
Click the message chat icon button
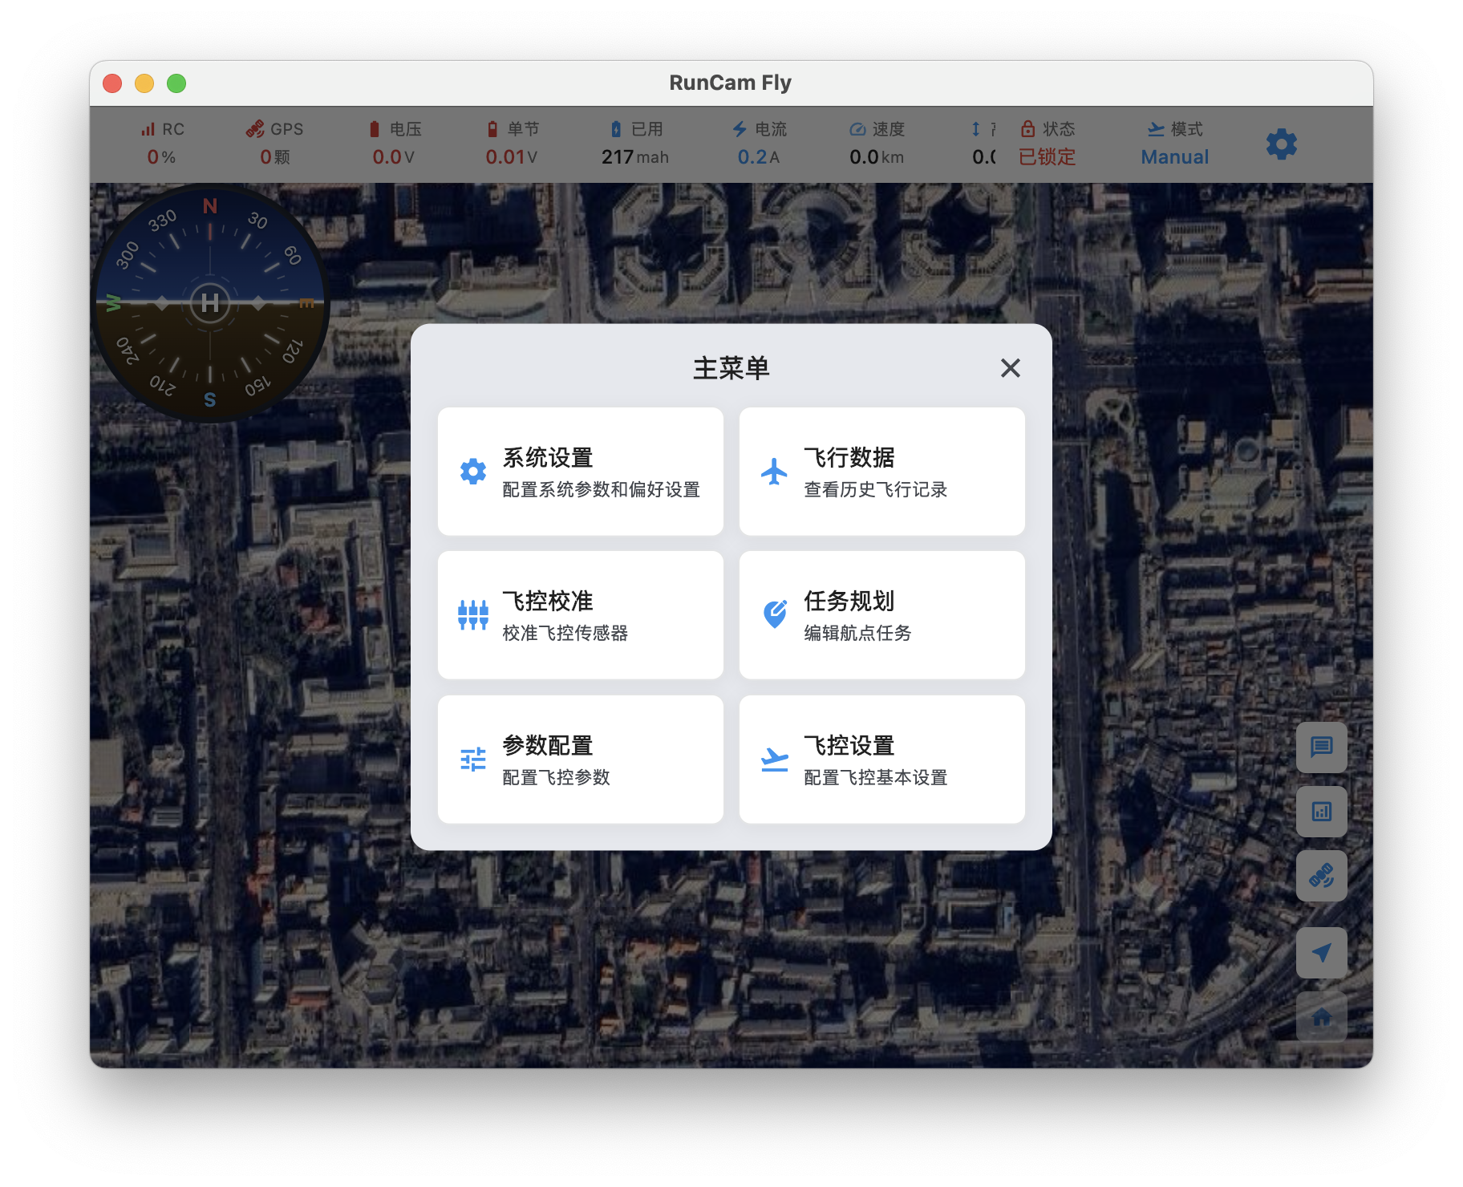tap(1321, 747)
